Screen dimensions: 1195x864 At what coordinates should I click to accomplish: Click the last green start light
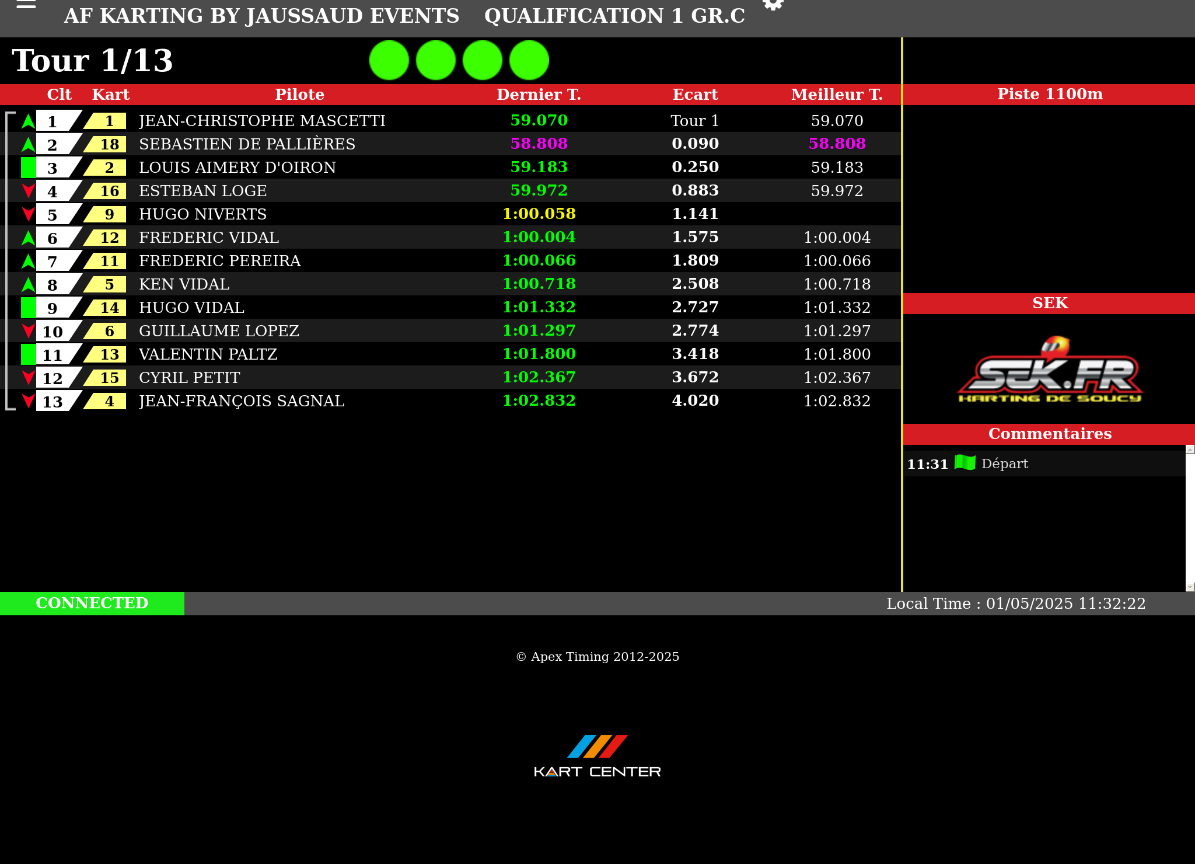point(529,60)
